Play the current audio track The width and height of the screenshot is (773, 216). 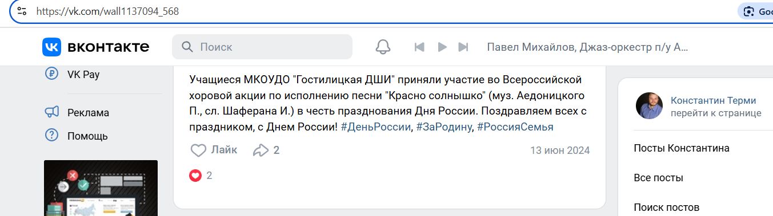pos(442,47)
